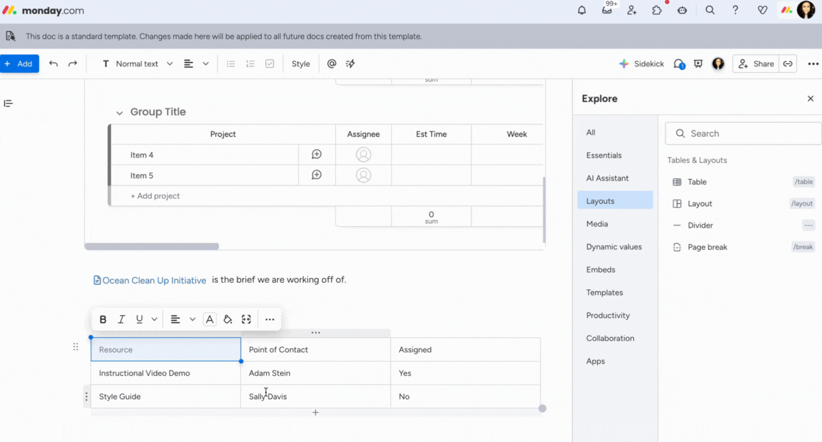Open the alignment dropdown arrow in main toolbar

205,64
